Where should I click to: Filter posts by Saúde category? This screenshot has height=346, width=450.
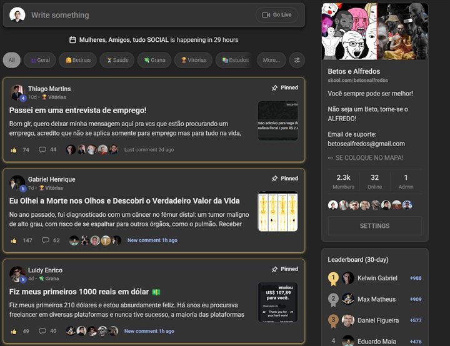click(117, 60)
